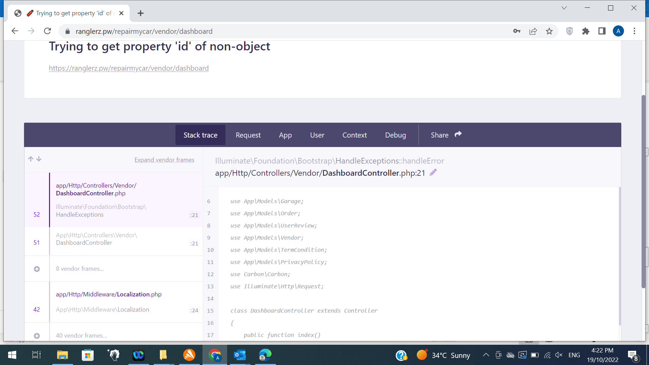
Task: Click the up arrow frame navigator
Action: pyautogui.click(x=31, y=159)
